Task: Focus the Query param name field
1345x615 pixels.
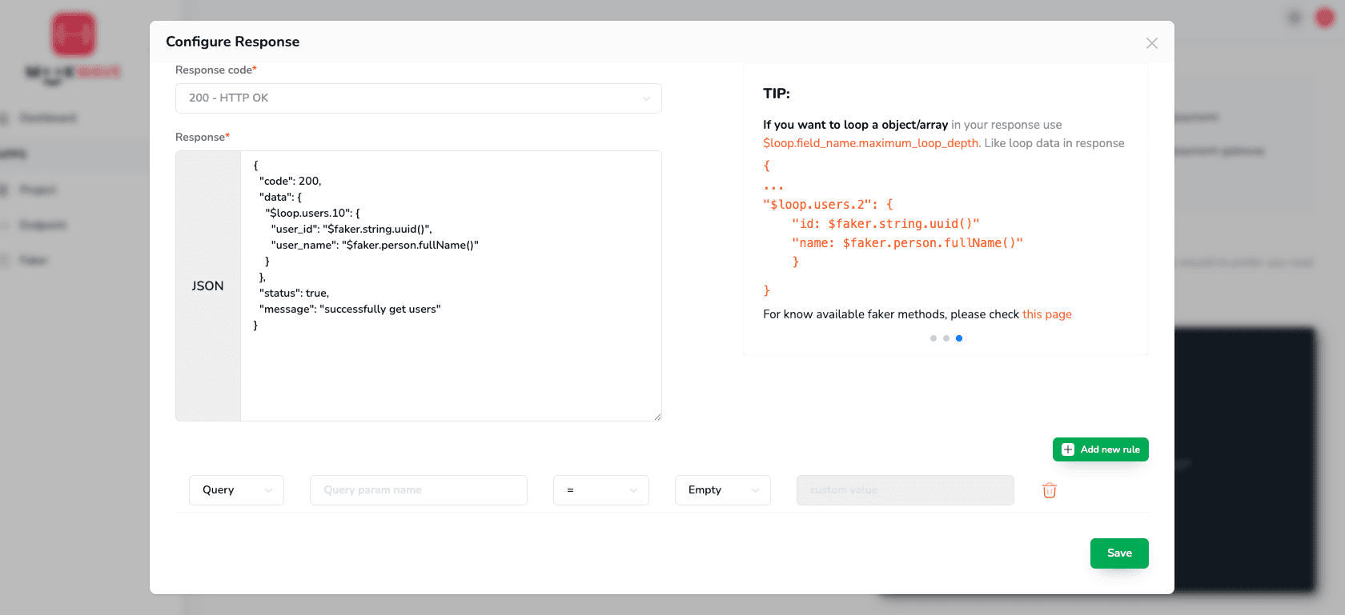Action: tap(419, 490)
